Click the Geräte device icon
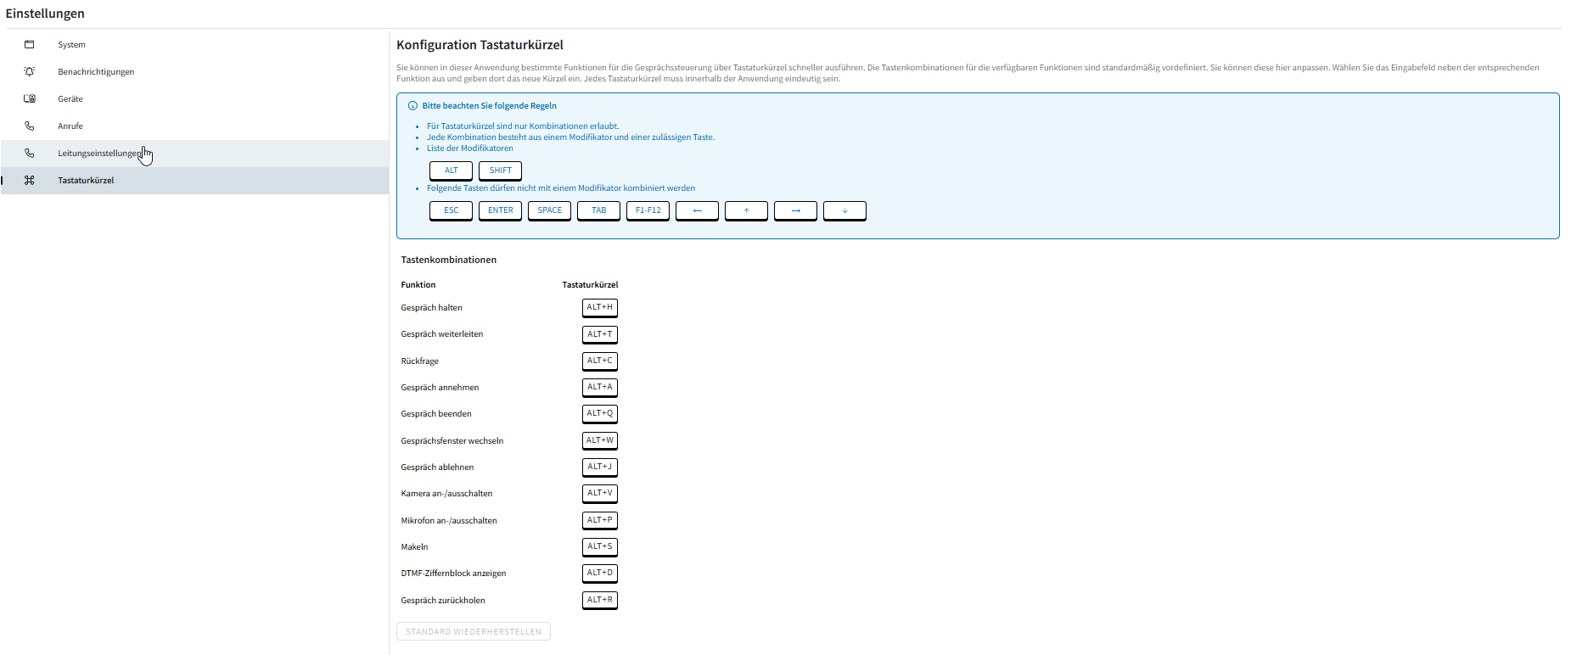Screen dimensions: 1571x655 coord(30,99)
